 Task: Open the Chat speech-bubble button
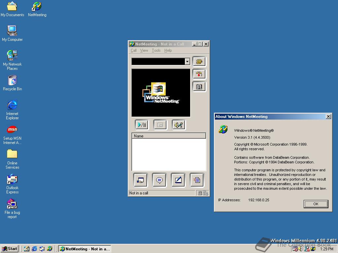pyautogui.click(x=159, y=180)
